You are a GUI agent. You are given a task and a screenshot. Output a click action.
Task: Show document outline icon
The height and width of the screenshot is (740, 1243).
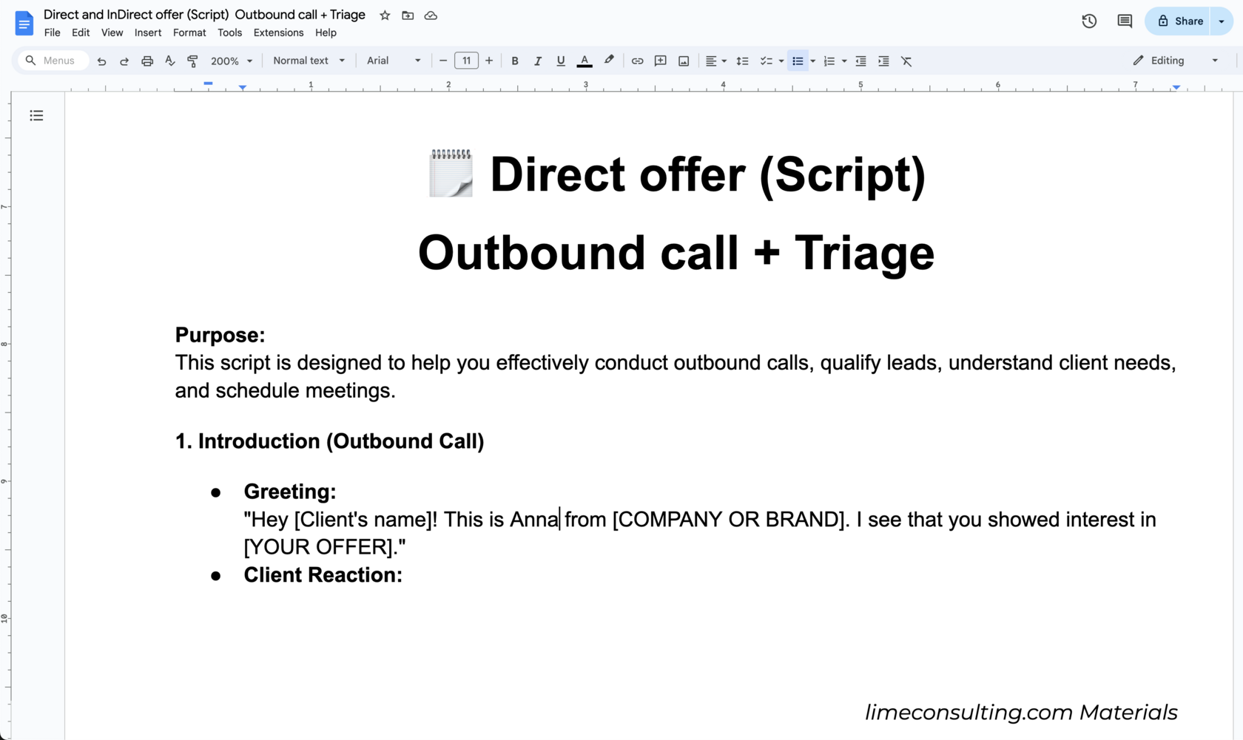pos(36,115)
